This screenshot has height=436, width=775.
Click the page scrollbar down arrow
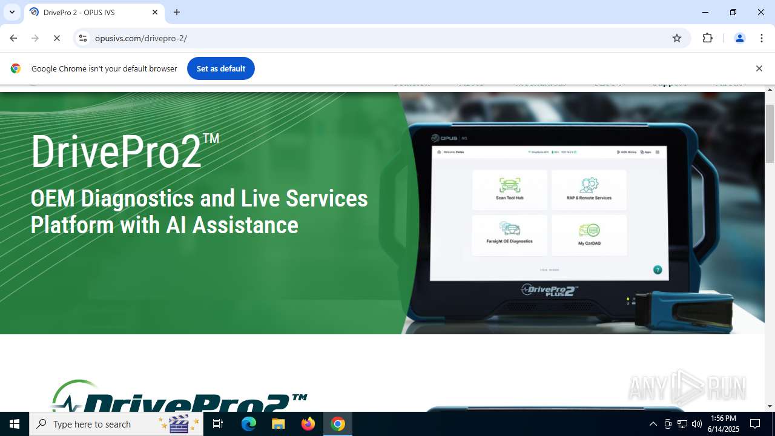pos(770,406)
